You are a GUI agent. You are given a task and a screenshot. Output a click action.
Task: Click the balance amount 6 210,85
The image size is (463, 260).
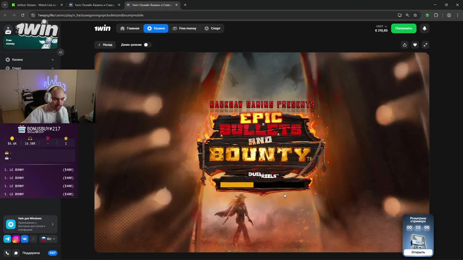click(x=381, y=31)
